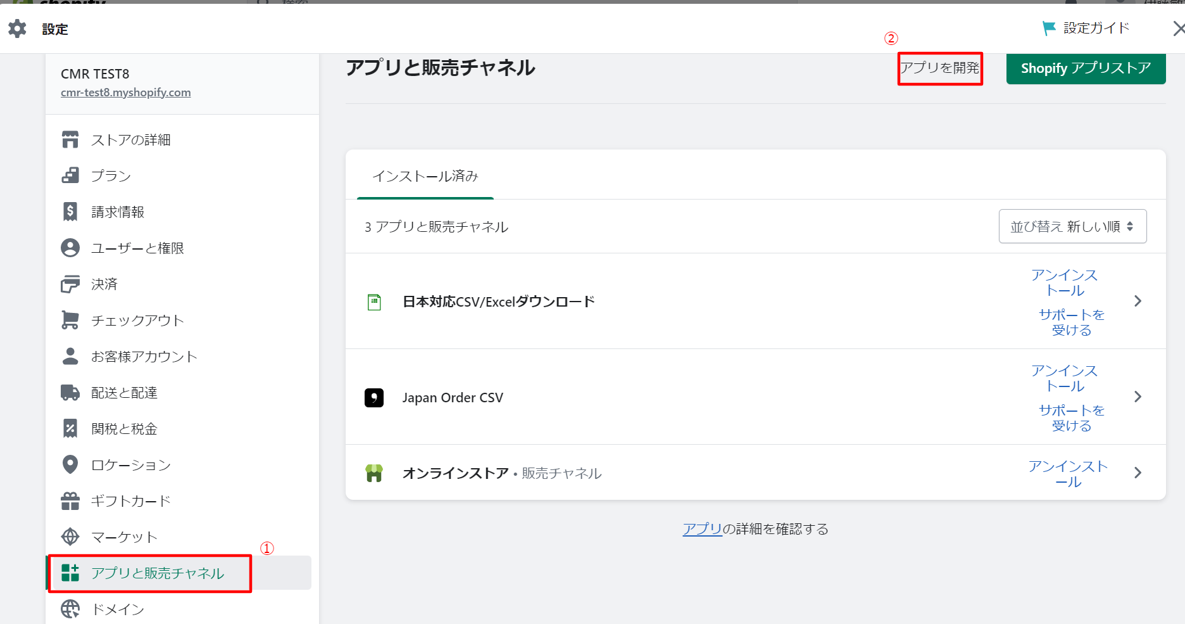Click the store details shop icon
Screen dimensions: 1185x624
[x=70, y=139]
